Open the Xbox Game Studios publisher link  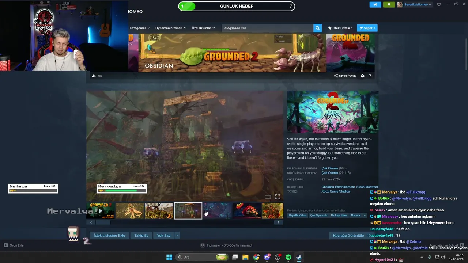point(336,191)
